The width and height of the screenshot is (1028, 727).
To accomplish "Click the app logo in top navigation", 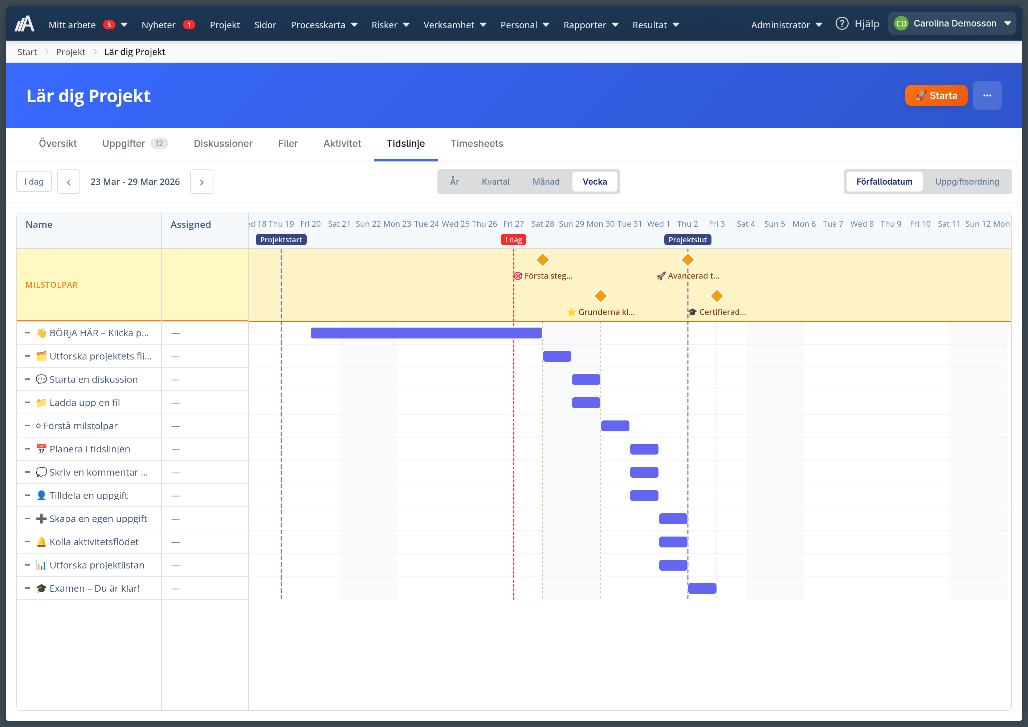I will [25, 24].
